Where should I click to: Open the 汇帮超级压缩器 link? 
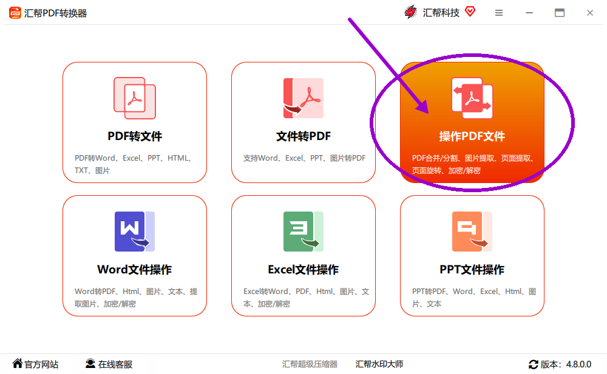point(310,364)
